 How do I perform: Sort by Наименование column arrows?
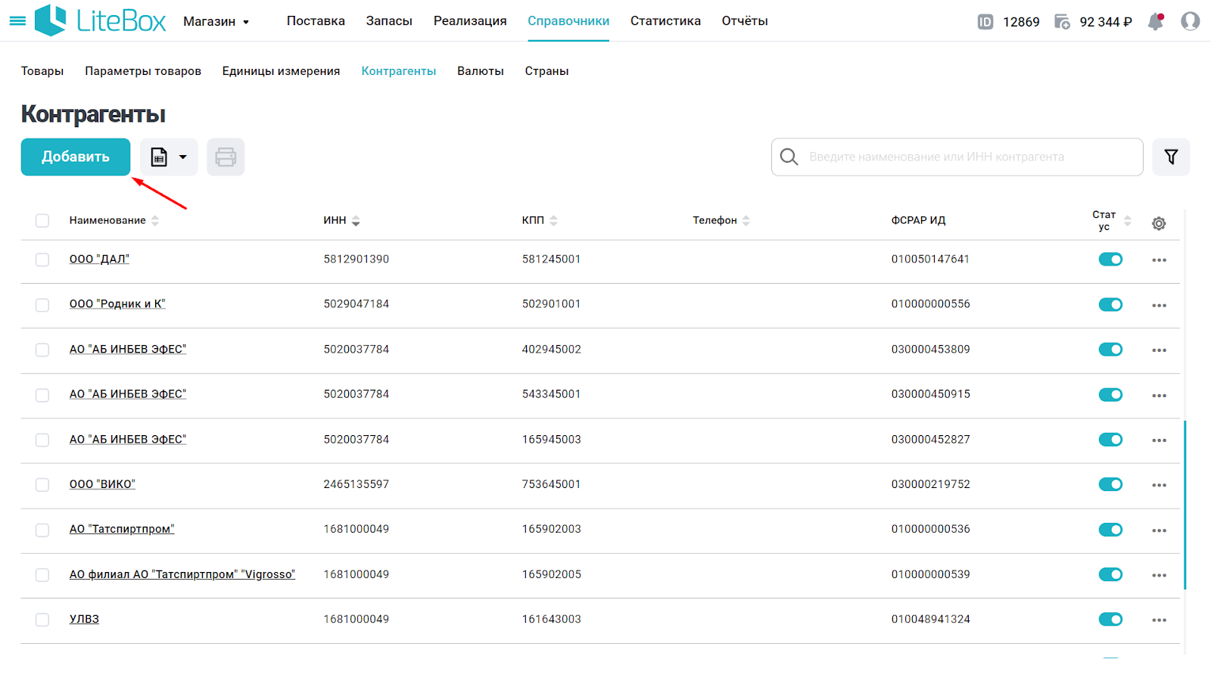click(155, 221)
